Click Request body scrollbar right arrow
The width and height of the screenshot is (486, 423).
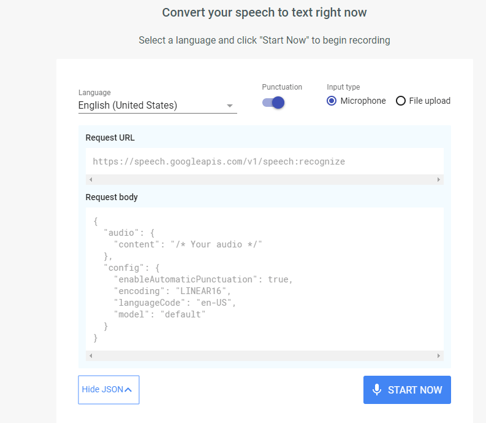tap(438, 356)
